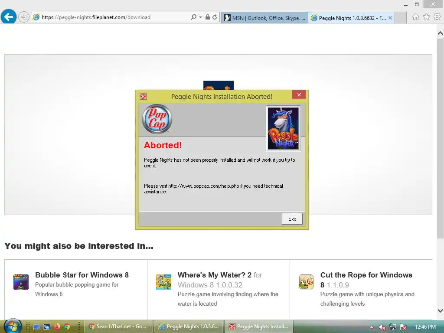444x333 pixels.
Task: Click the Exit button in installer dialog
Action: click(292, 219)
